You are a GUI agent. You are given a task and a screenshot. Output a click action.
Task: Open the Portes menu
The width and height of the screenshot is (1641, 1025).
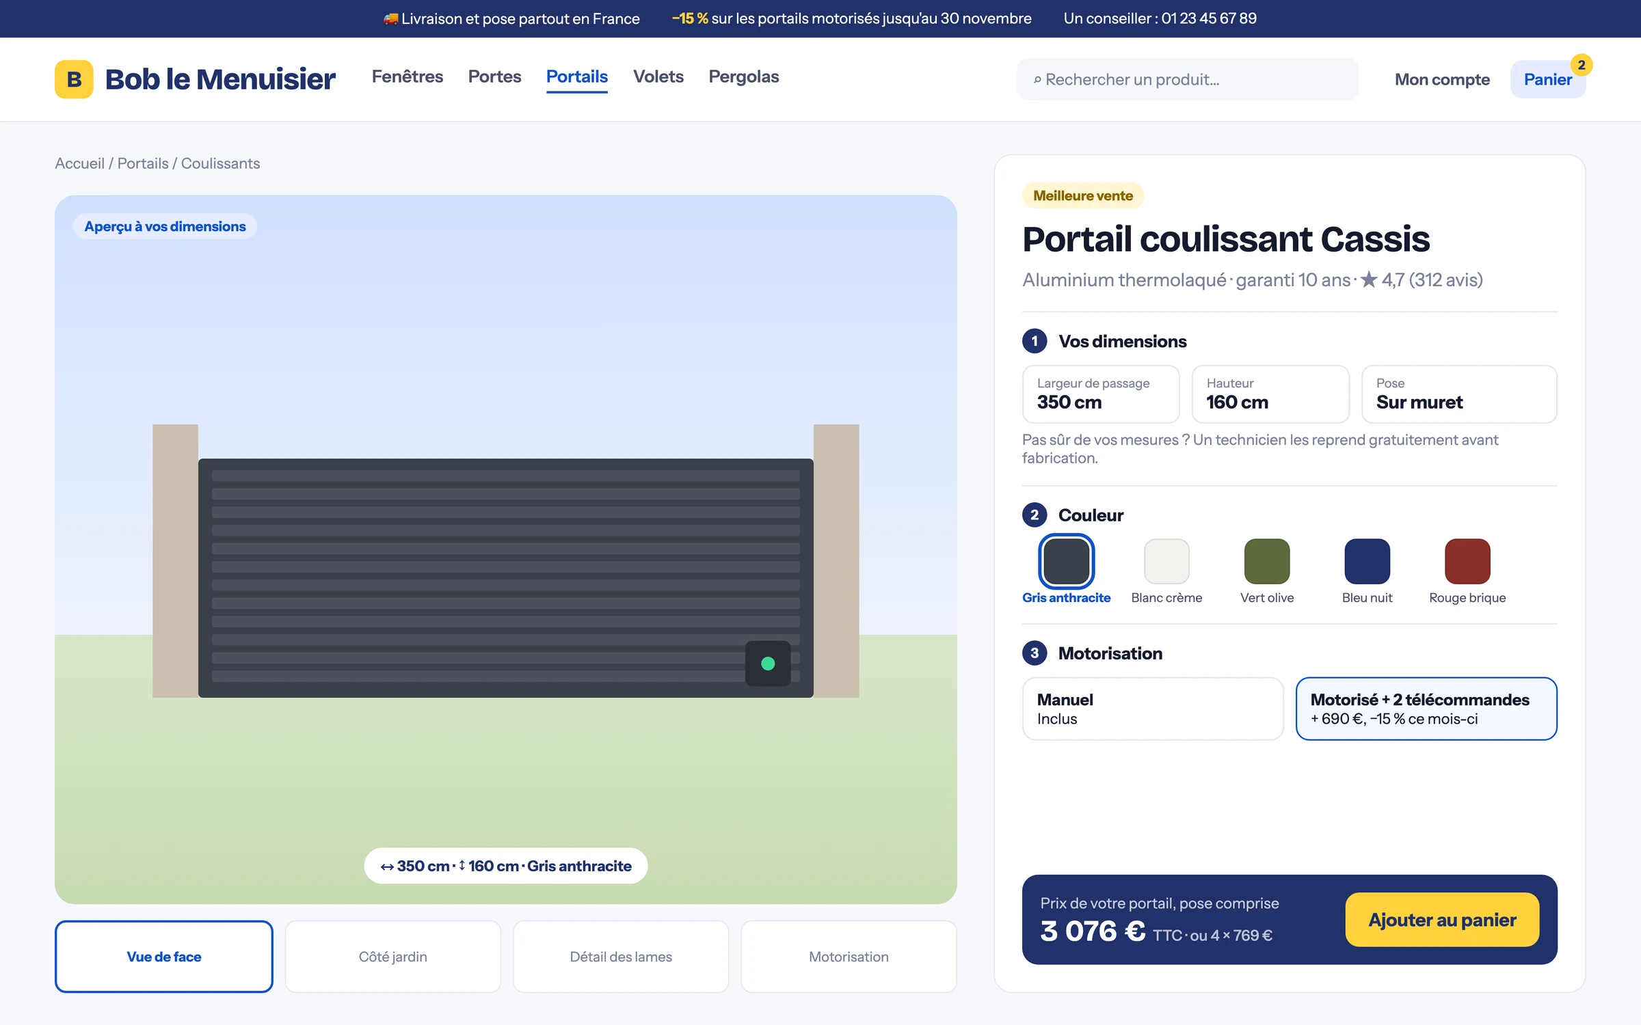click(x=494, y=77)
